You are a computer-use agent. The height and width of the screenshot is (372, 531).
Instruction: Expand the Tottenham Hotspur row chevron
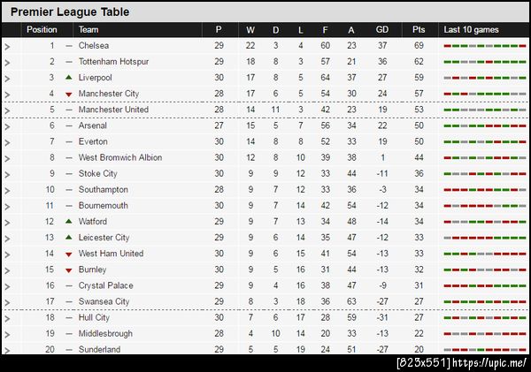pyautogui.click(x=7, y=62)
